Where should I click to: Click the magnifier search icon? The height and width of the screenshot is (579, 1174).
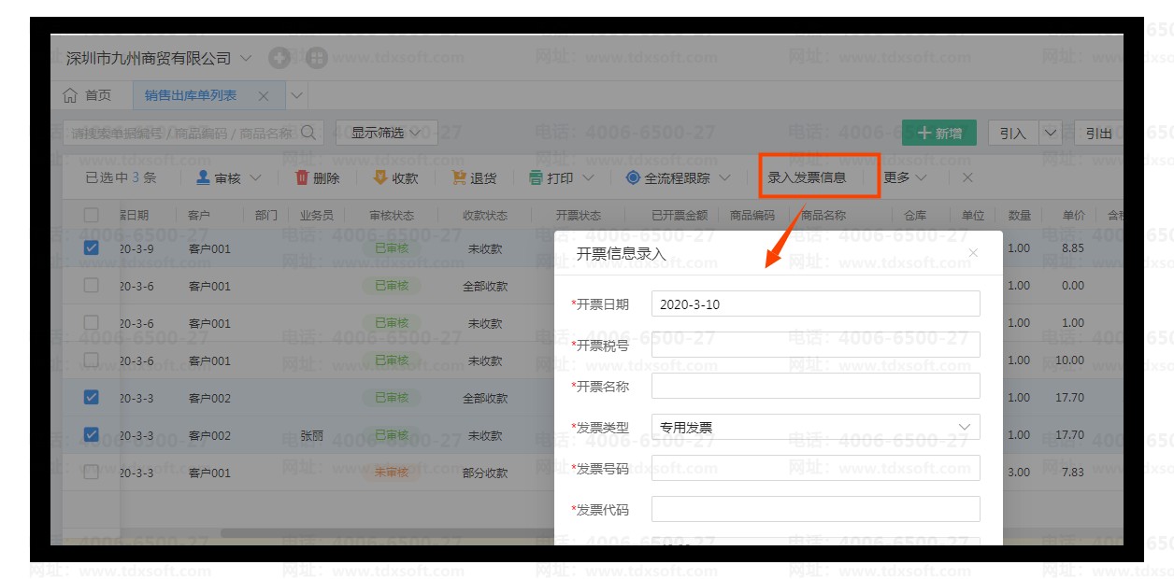click(x=308, y=133)
